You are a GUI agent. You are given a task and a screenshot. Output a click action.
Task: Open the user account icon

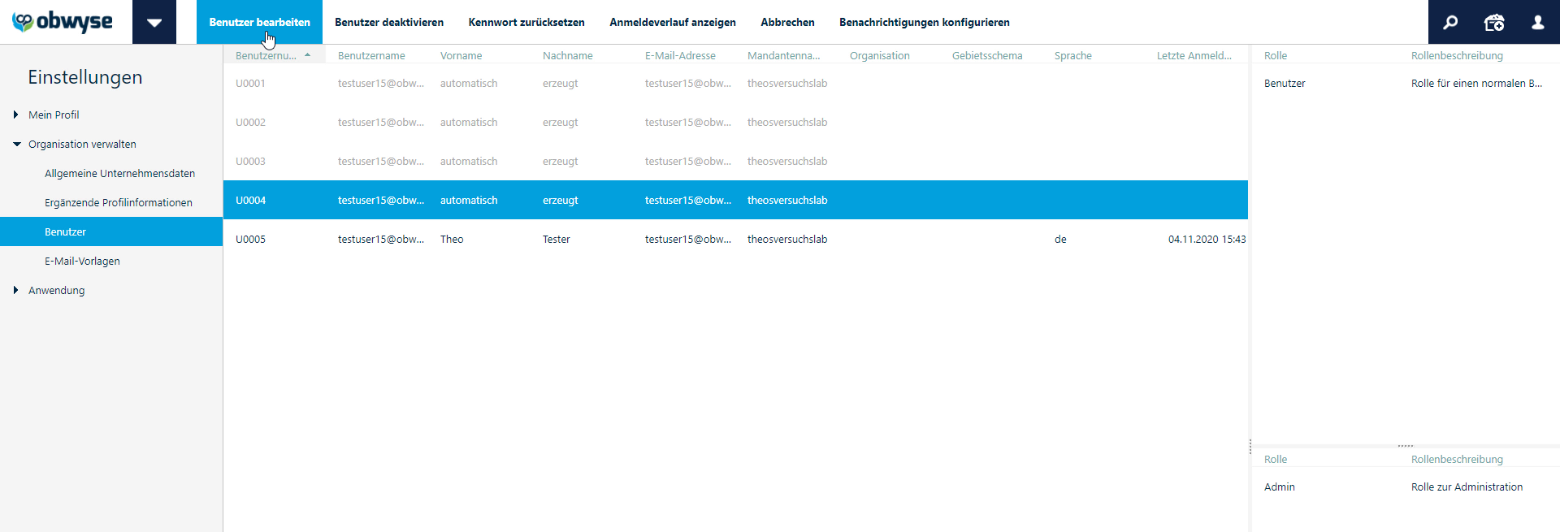1538,22
